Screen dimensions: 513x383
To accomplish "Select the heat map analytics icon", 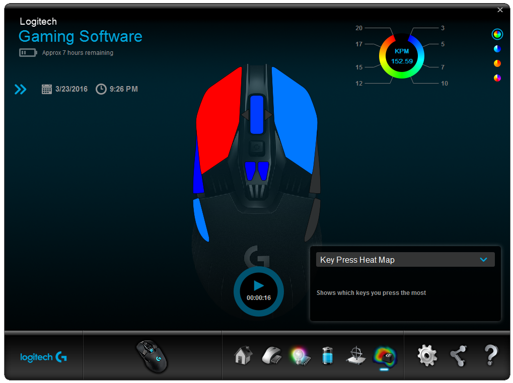I will coord(385,355).
